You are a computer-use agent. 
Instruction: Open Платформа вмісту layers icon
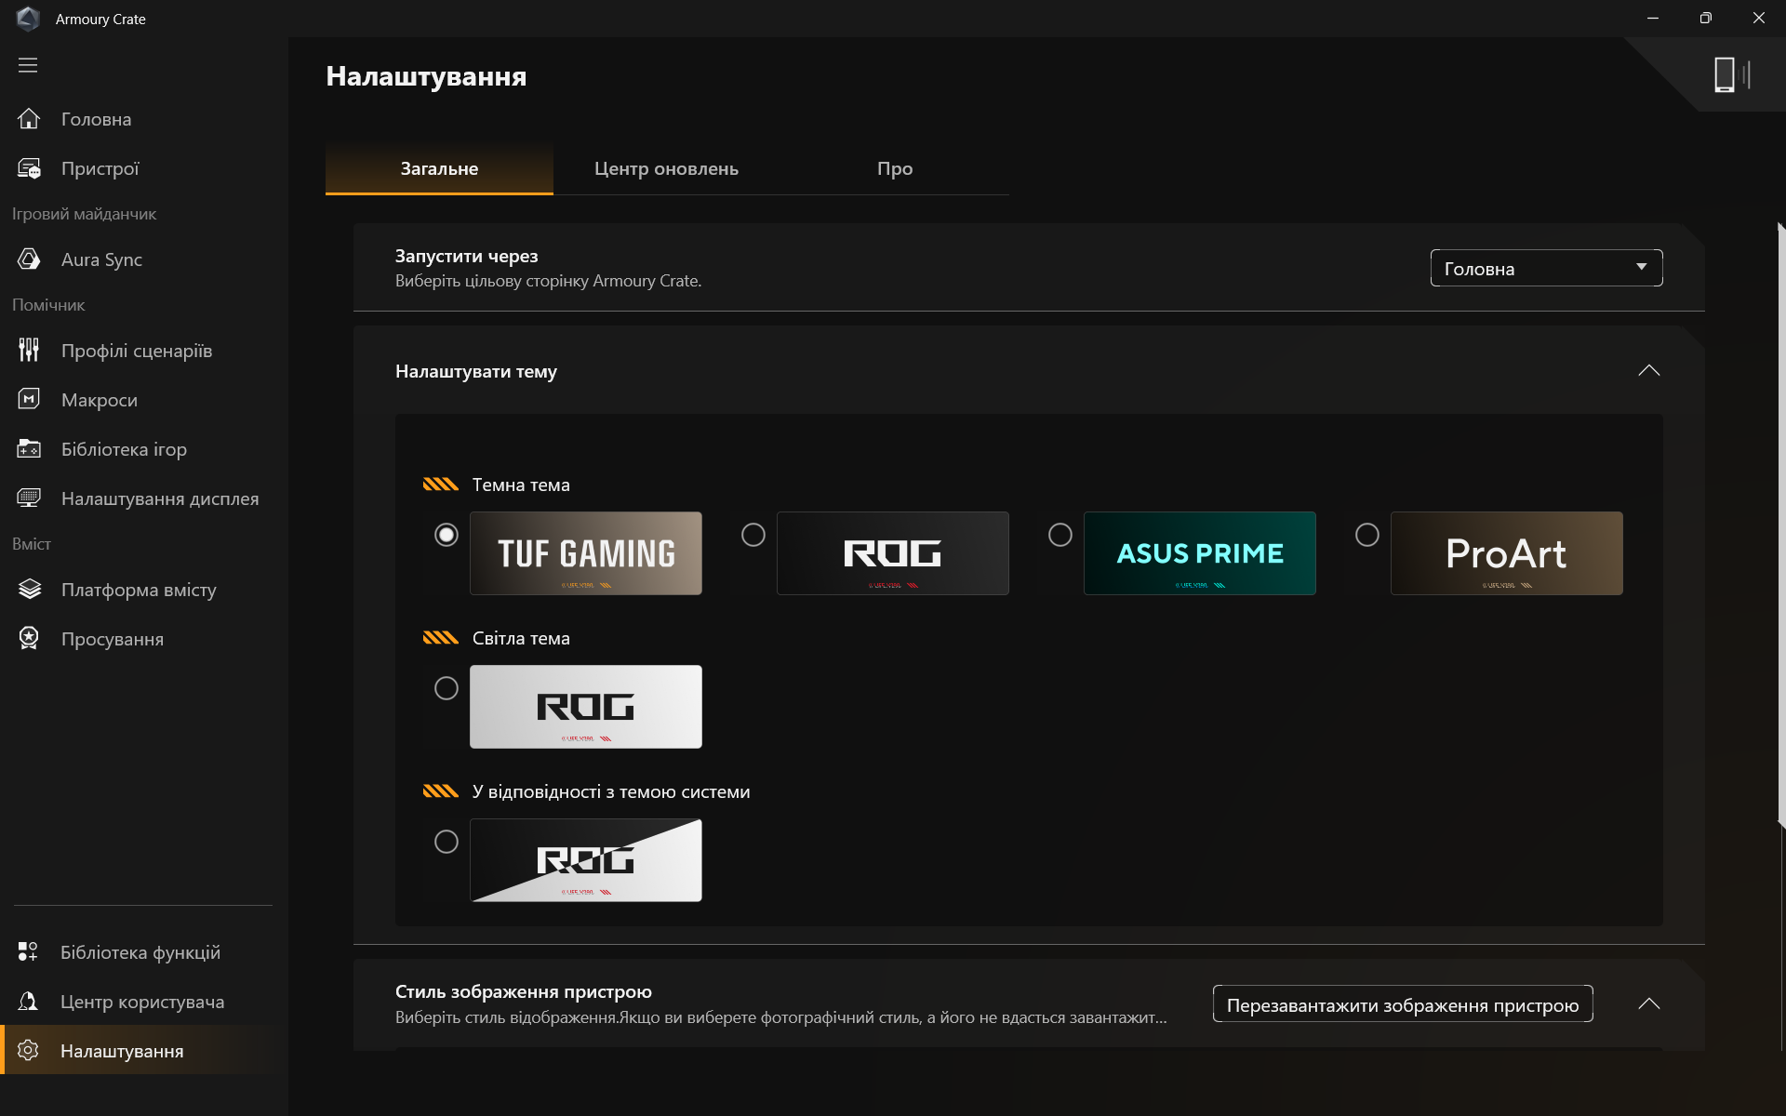(x=29, y=590)
